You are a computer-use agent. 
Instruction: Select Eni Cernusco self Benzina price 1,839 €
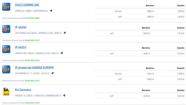coord(146,96)
